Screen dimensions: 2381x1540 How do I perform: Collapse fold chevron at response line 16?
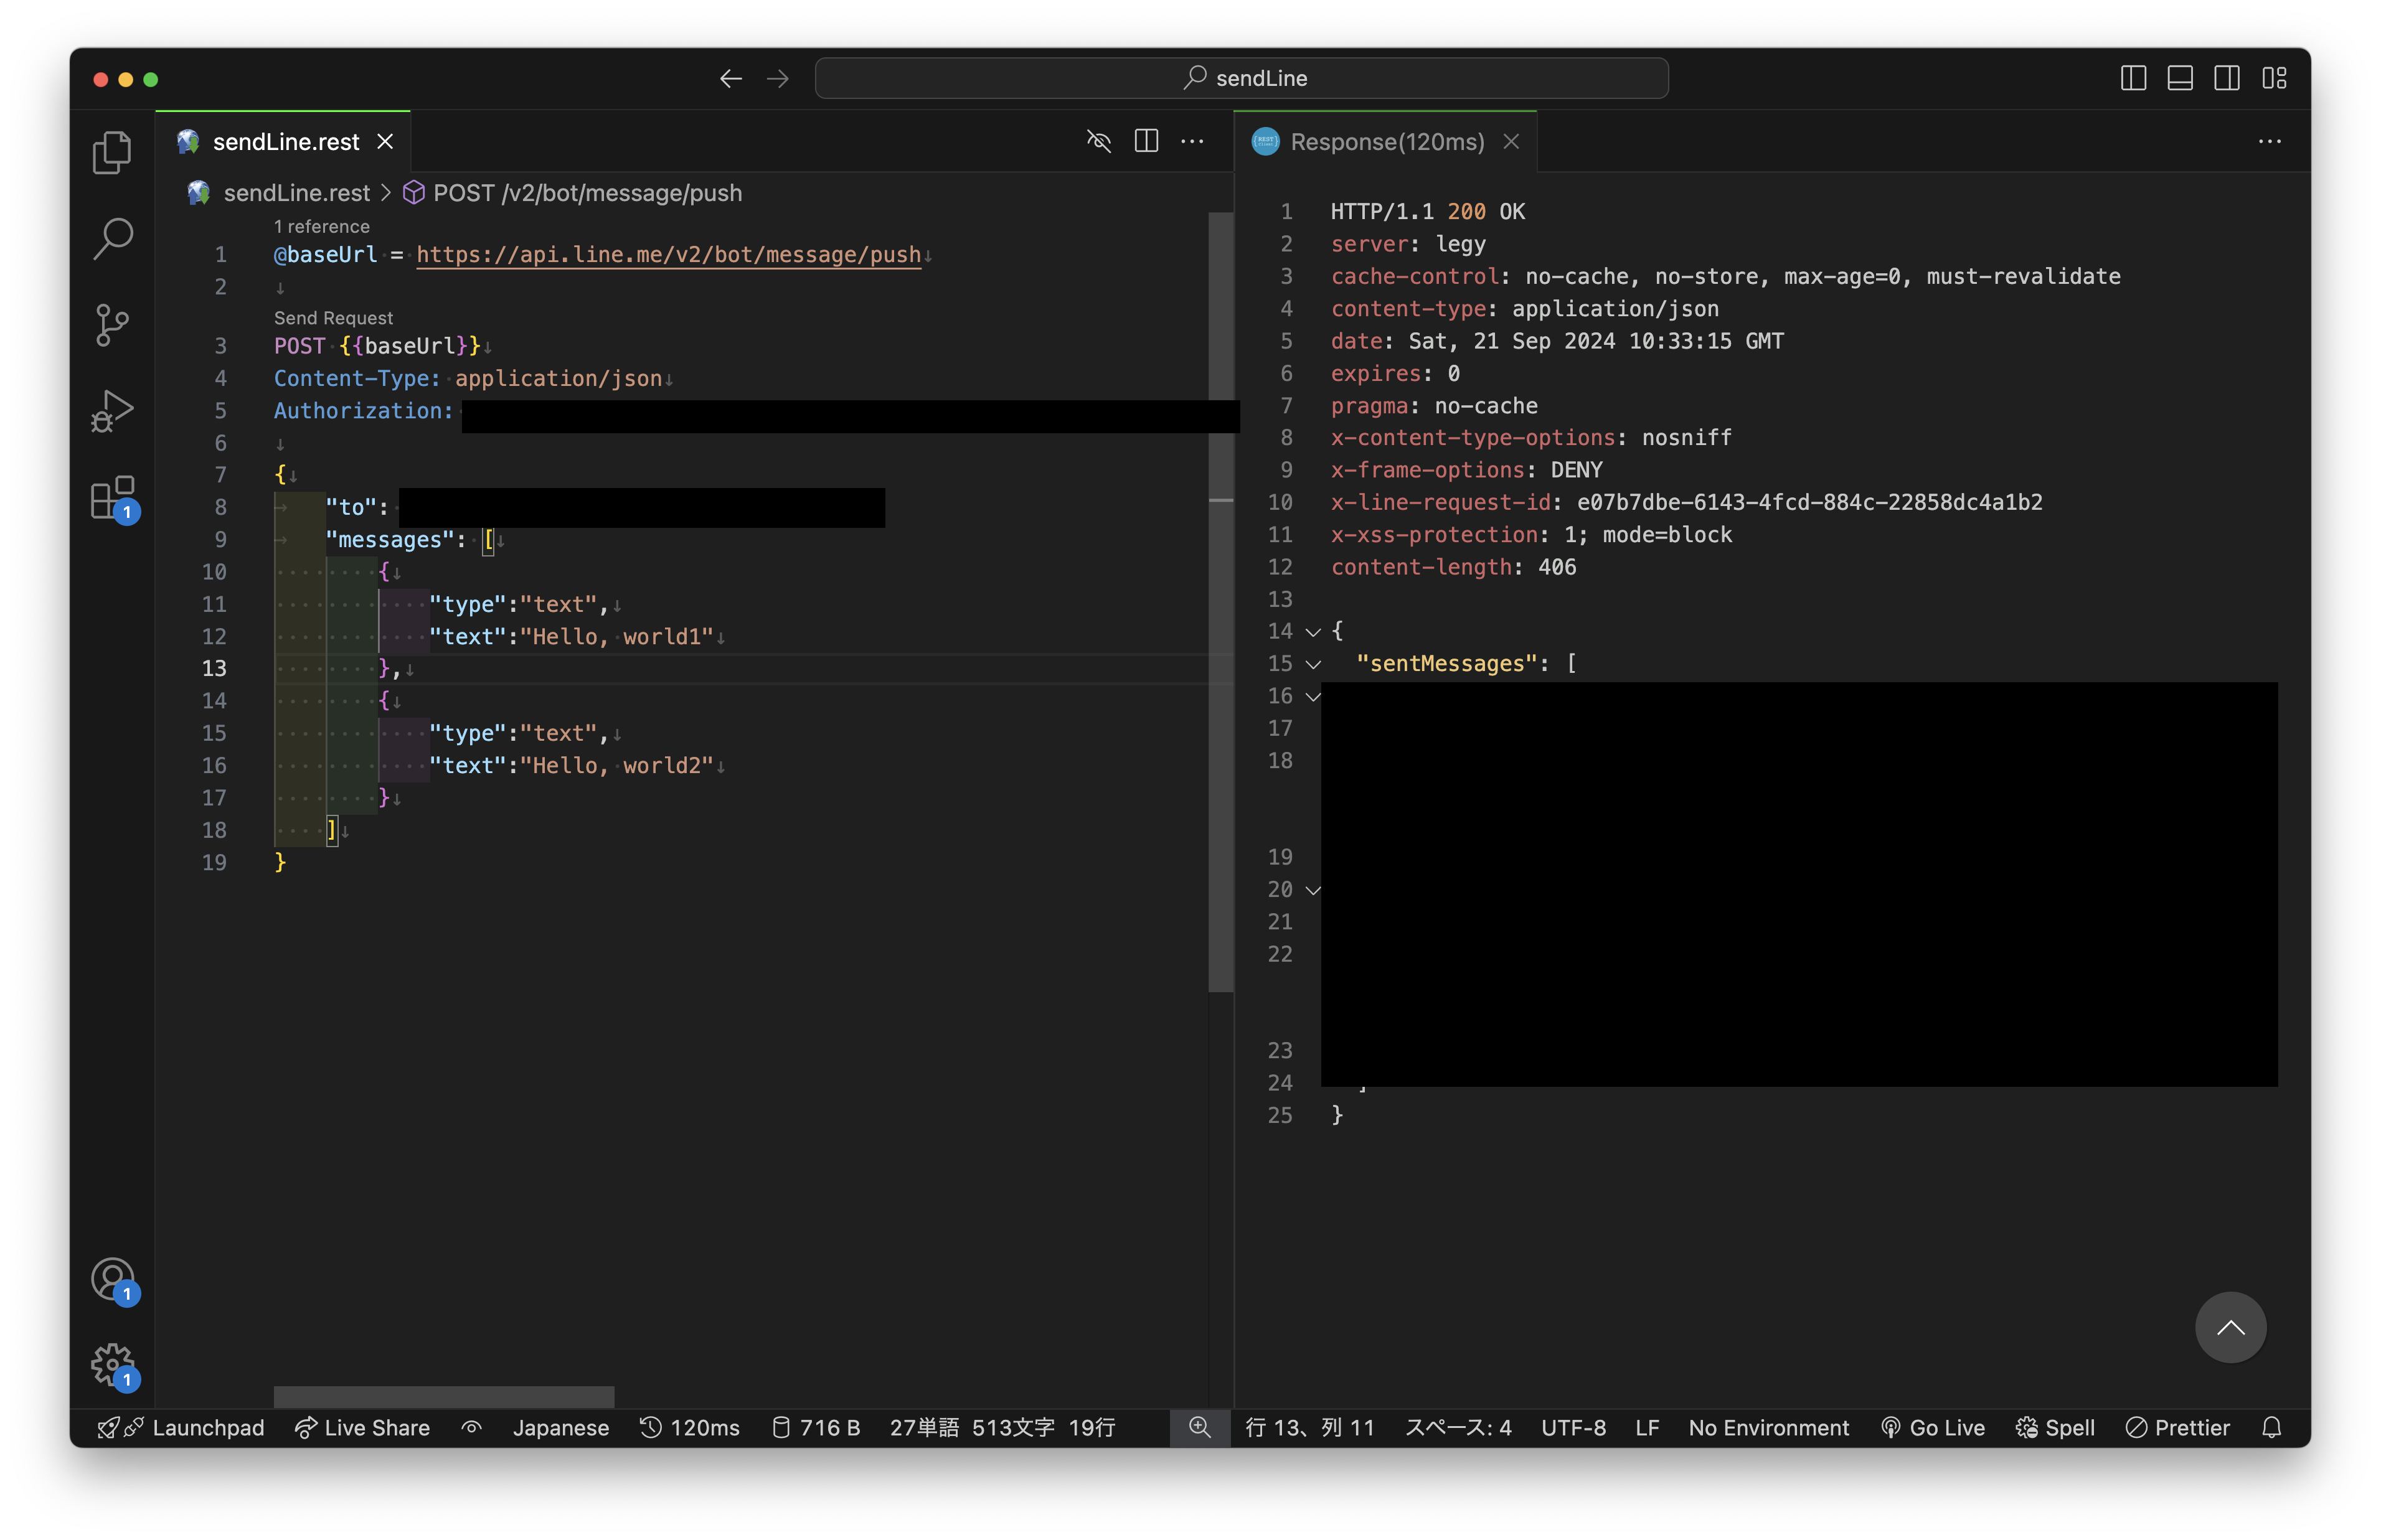[x=1313, y=696]
